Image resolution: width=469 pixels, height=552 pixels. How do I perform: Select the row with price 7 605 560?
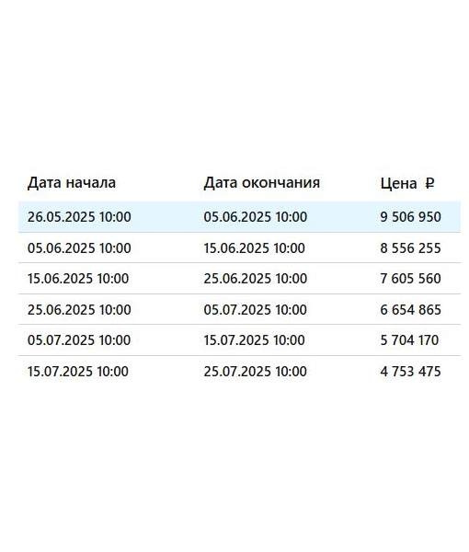pos(239,279)
